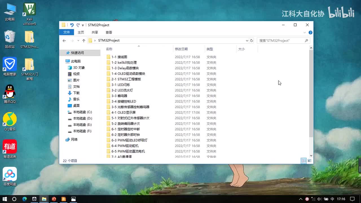Screen dimensions: 361x203
Task: Select folder 3-5 光敏传感器控制蜂鸣器
Action: point(128,107)
